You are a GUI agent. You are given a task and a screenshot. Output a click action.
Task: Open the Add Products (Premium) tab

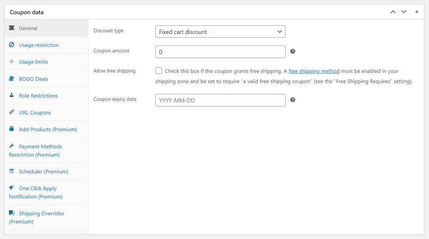point(48,129)
